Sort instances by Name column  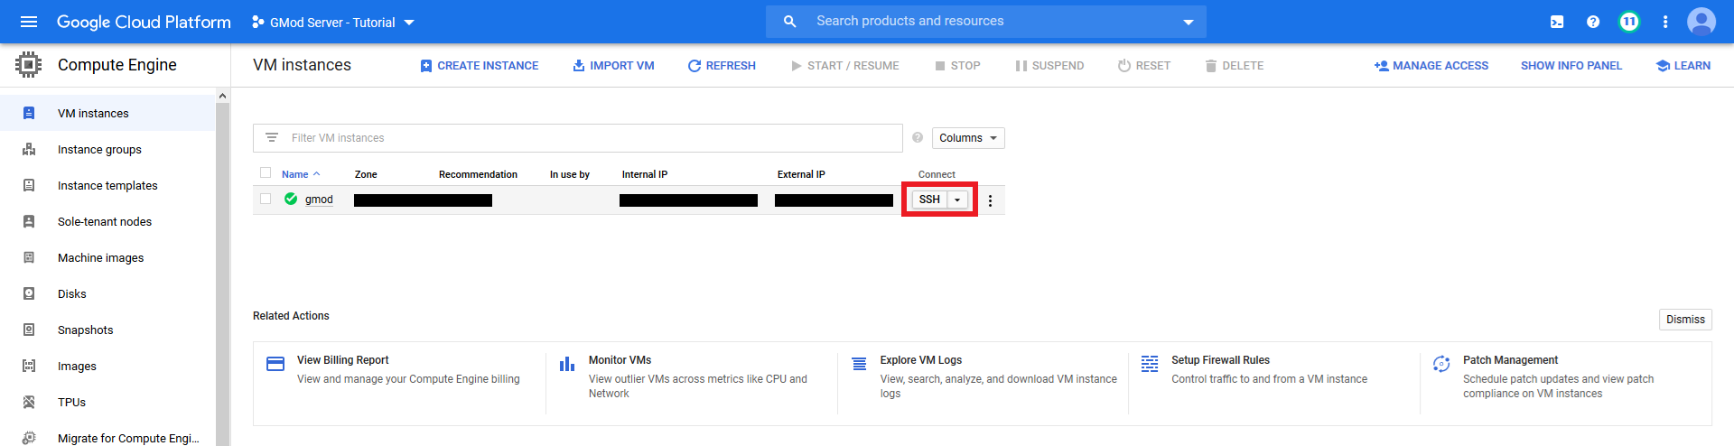pos(295,174)
